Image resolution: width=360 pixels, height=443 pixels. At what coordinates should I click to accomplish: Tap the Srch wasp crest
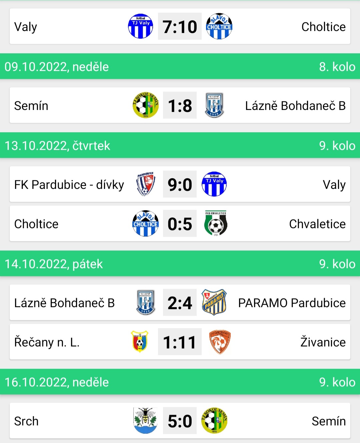coord(145,421)
